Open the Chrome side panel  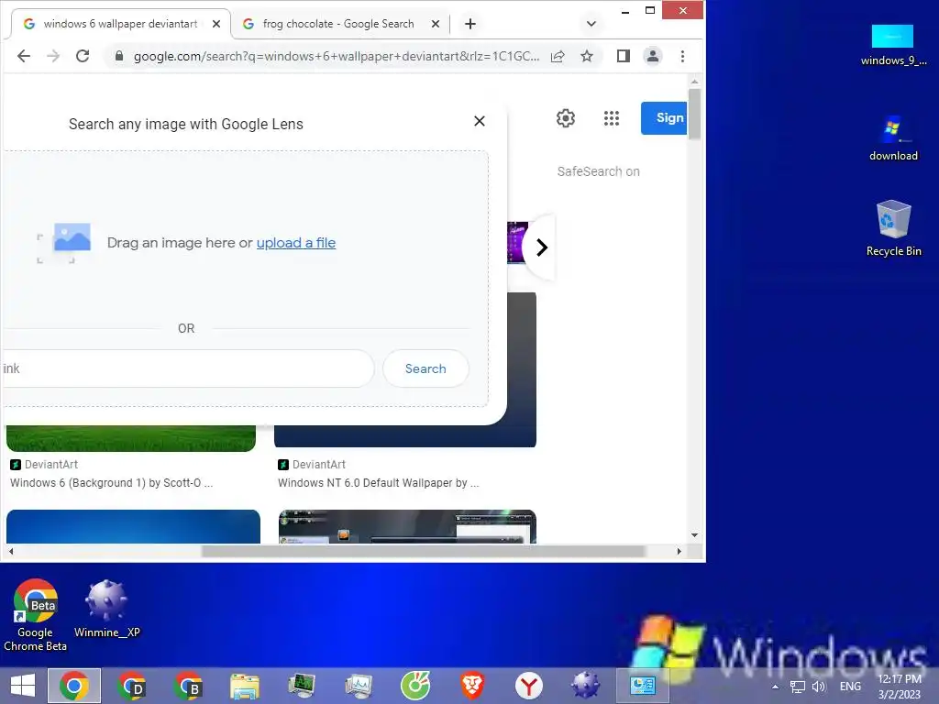coord(624,56)
